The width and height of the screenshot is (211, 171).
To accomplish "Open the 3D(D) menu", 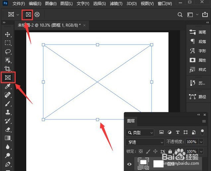I will tap(132, 4).
